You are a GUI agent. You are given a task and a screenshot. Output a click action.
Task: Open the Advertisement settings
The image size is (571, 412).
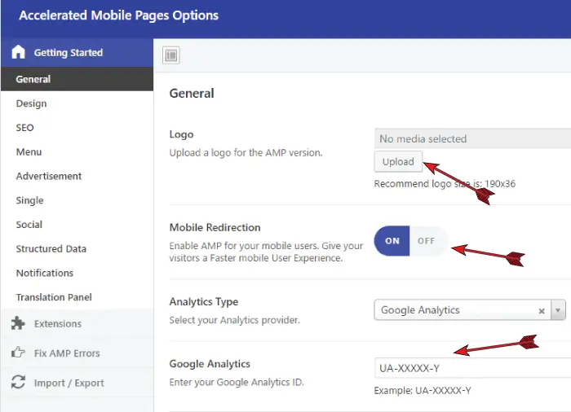point(77,176)
